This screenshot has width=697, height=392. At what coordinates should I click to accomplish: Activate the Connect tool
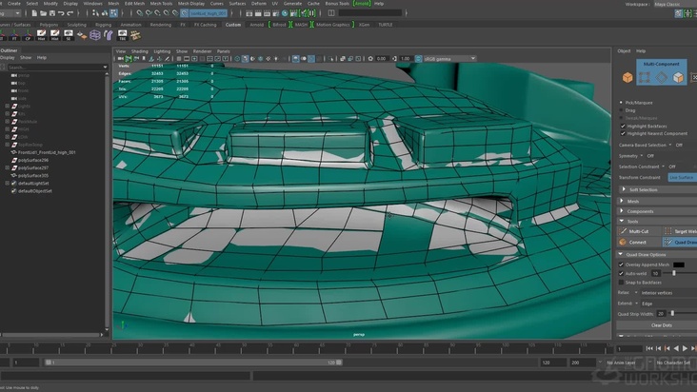coord(638,242)
